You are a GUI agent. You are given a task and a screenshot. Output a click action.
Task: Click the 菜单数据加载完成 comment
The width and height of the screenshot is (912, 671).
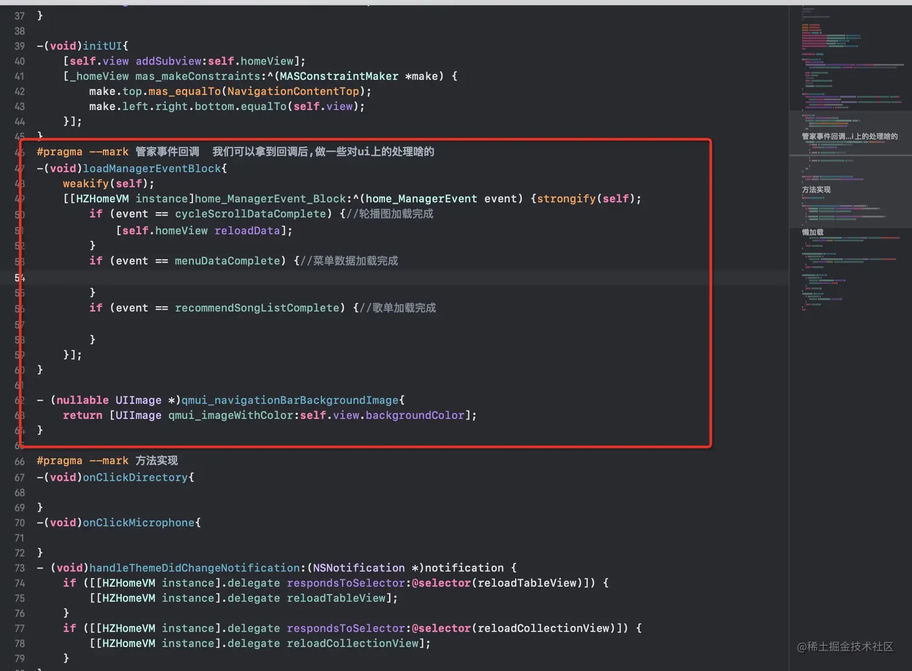click(x=349, y=261)
